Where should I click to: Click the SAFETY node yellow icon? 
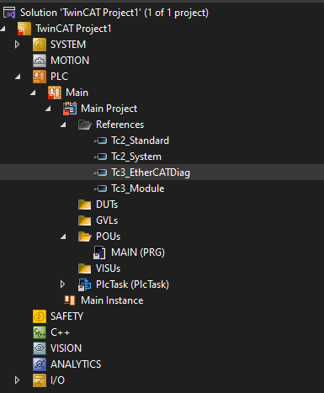40,316
